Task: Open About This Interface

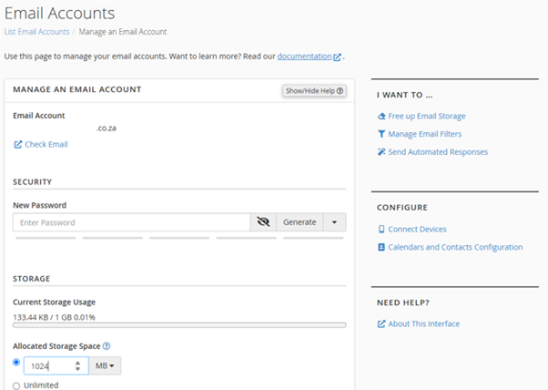Action: (423, 323)
